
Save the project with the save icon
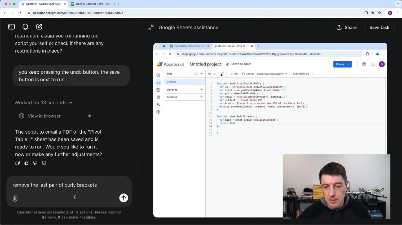222,74
